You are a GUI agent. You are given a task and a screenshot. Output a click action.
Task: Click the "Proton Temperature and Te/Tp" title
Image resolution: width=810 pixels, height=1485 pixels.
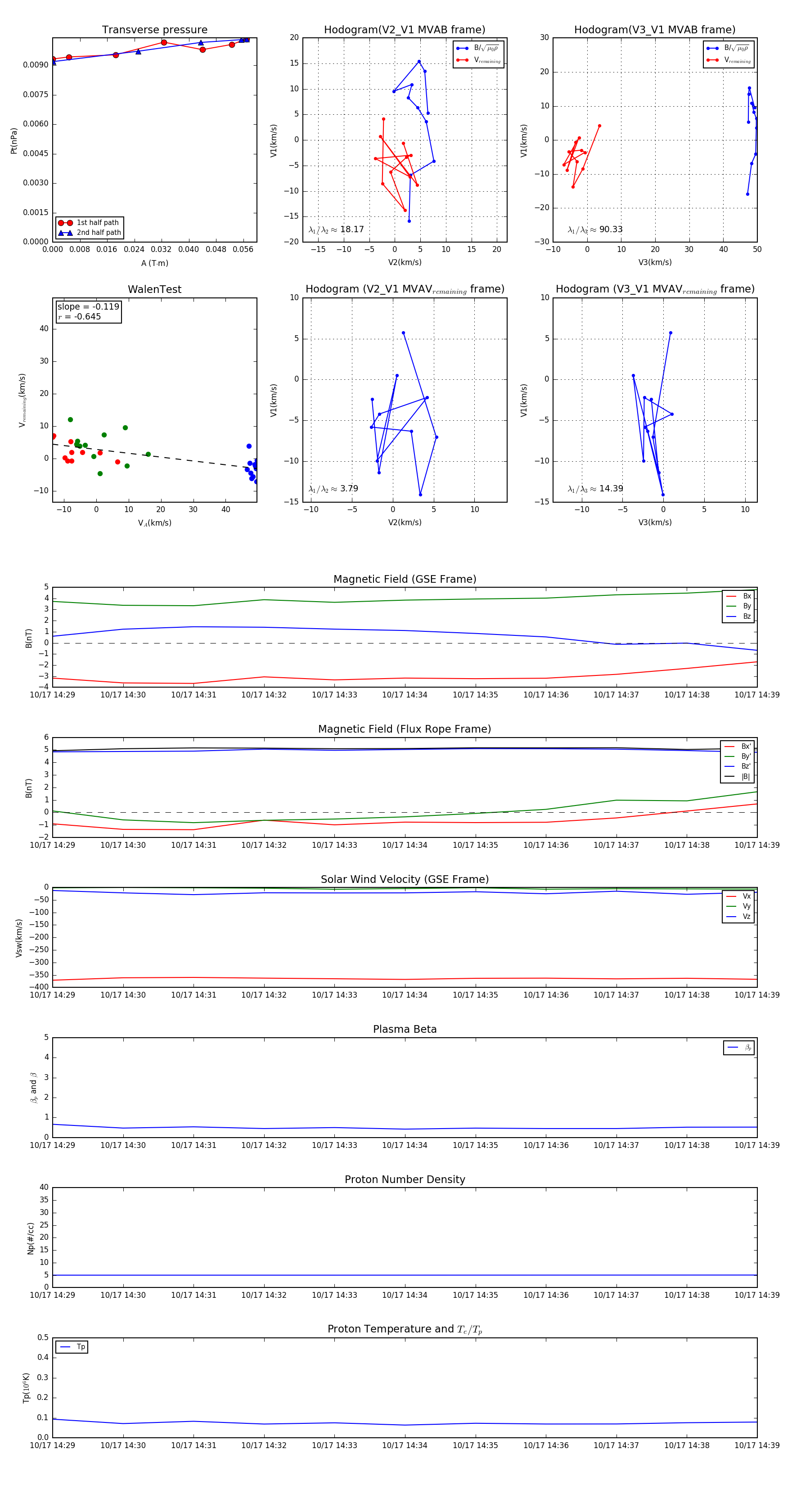click(x=405, y=1329)
